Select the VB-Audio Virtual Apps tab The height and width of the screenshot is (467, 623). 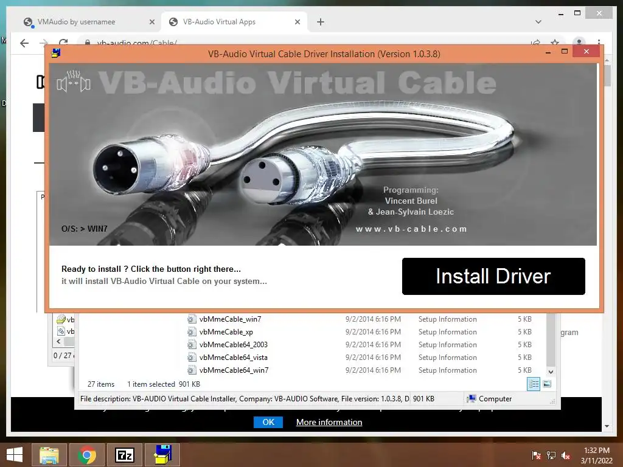tap(219, 22)
